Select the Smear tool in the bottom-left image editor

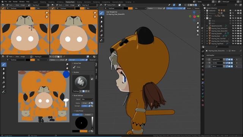(x=4, y=73)
